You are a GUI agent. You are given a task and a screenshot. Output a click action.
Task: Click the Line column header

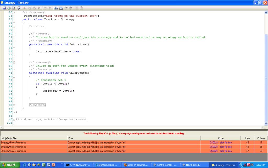coord(247,138)
